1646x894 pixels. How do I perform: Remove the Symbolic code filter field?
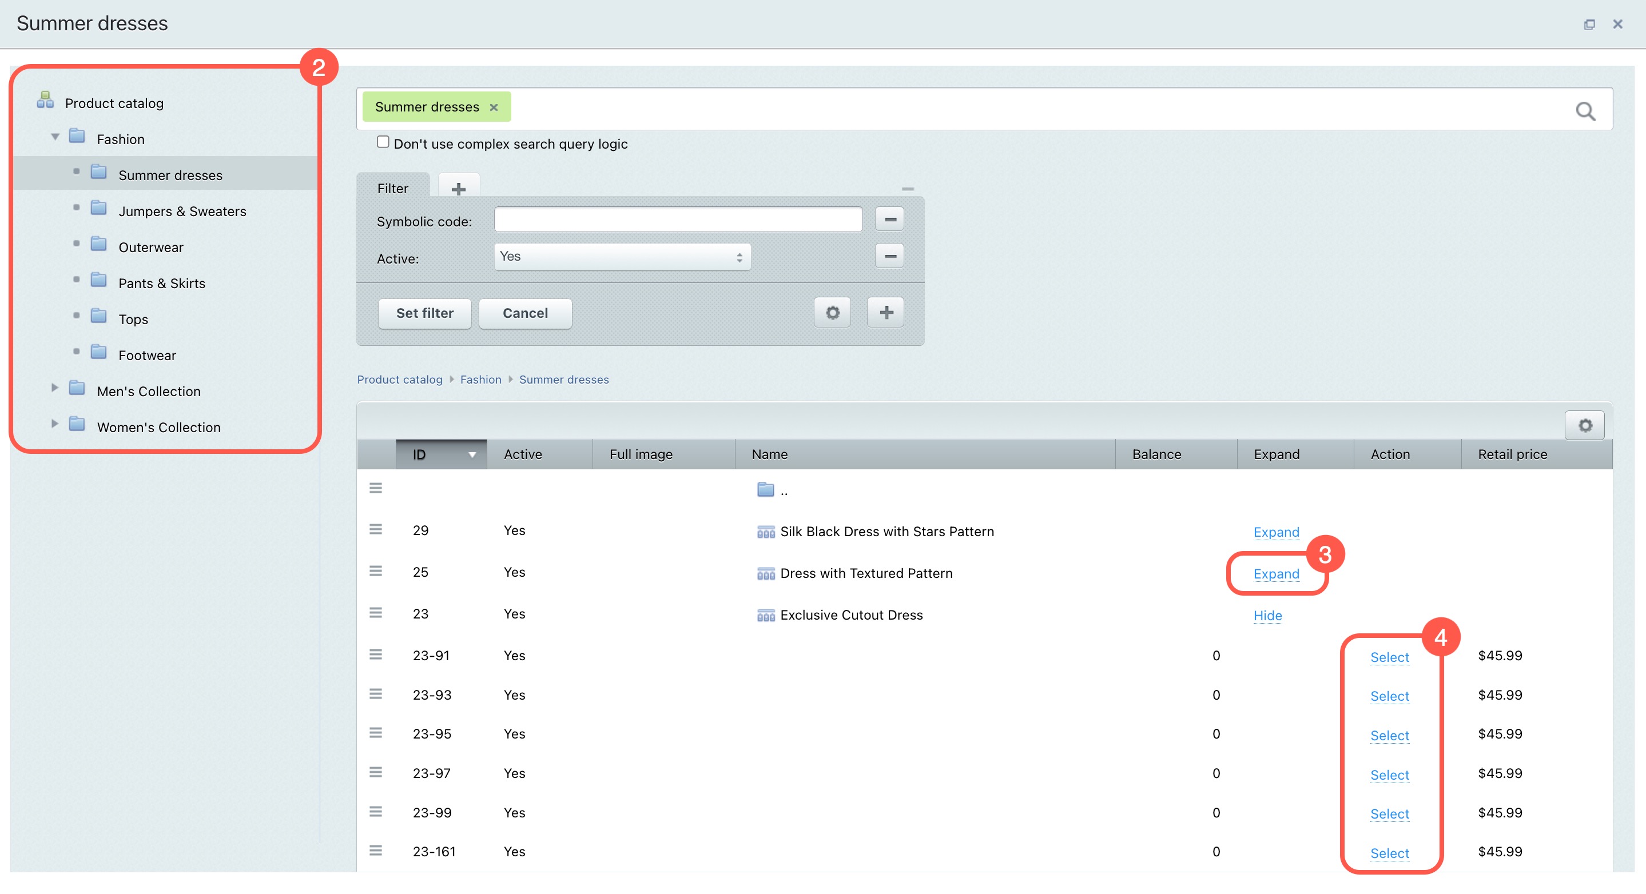coord(889,219)
